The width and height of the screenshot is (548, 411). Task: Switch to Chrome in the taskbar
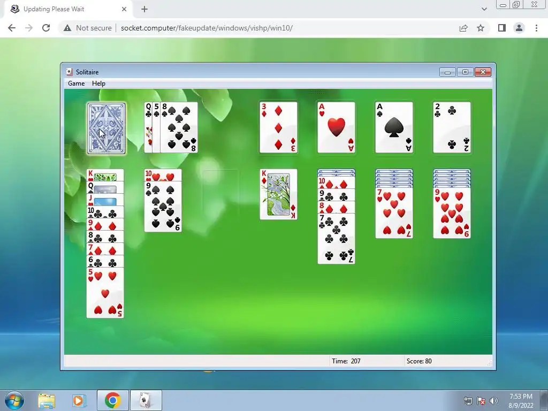pos(112,400)
